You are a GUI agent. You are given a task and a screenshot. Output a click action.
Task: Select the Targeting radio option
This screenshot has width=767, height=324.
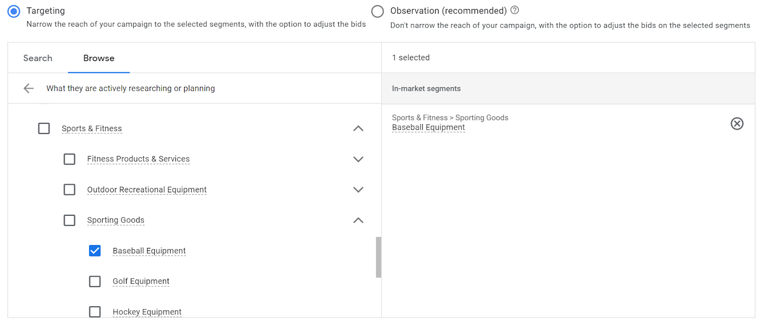coord(14,11)
